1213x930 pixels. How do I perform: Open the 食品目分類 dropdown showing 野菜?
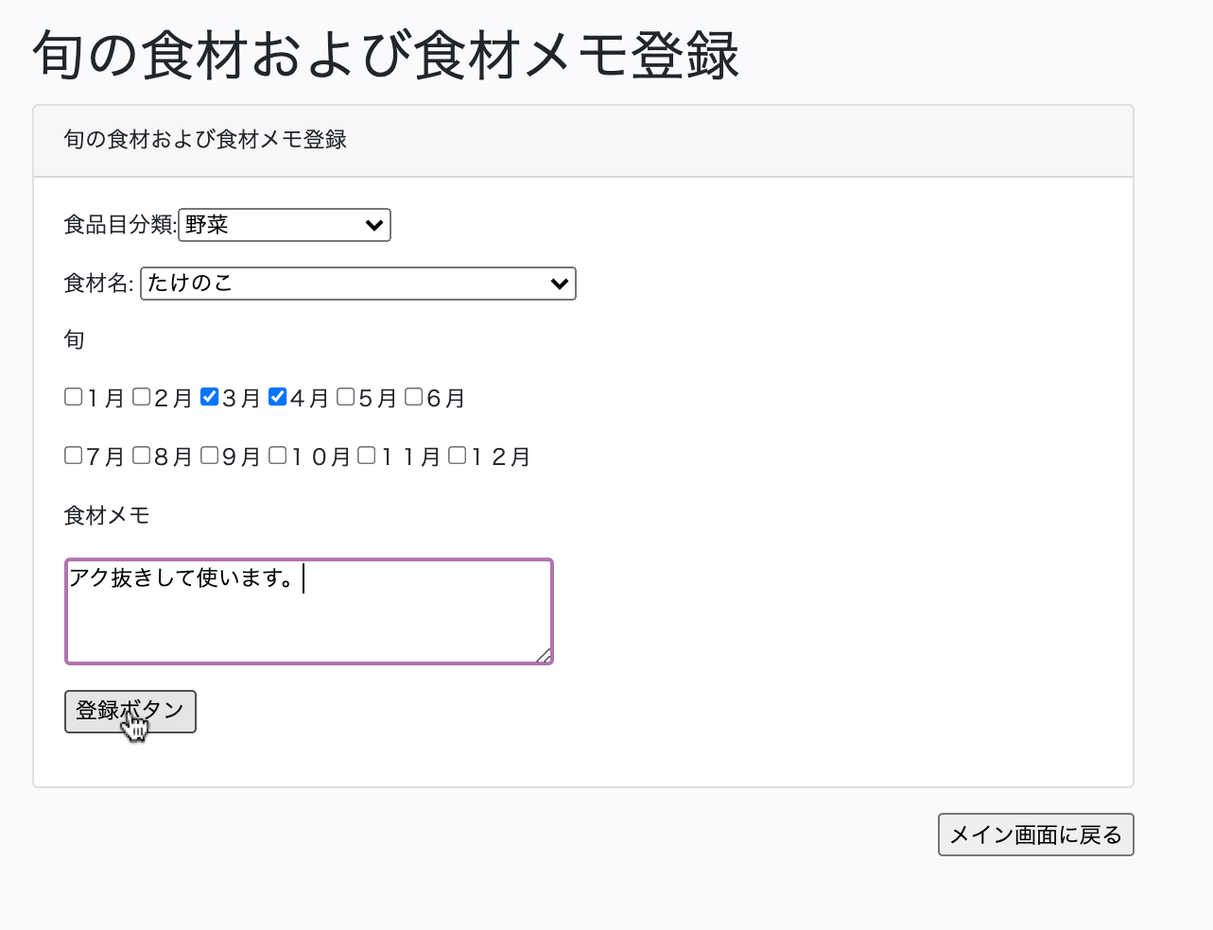(x=284, y=225)
